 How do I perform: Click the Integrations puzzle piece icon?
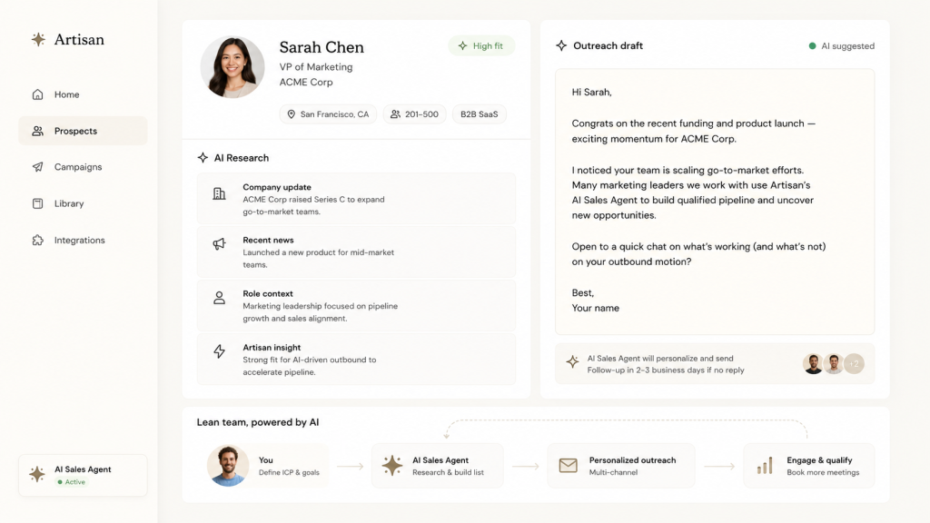click(x=37, y=240)
